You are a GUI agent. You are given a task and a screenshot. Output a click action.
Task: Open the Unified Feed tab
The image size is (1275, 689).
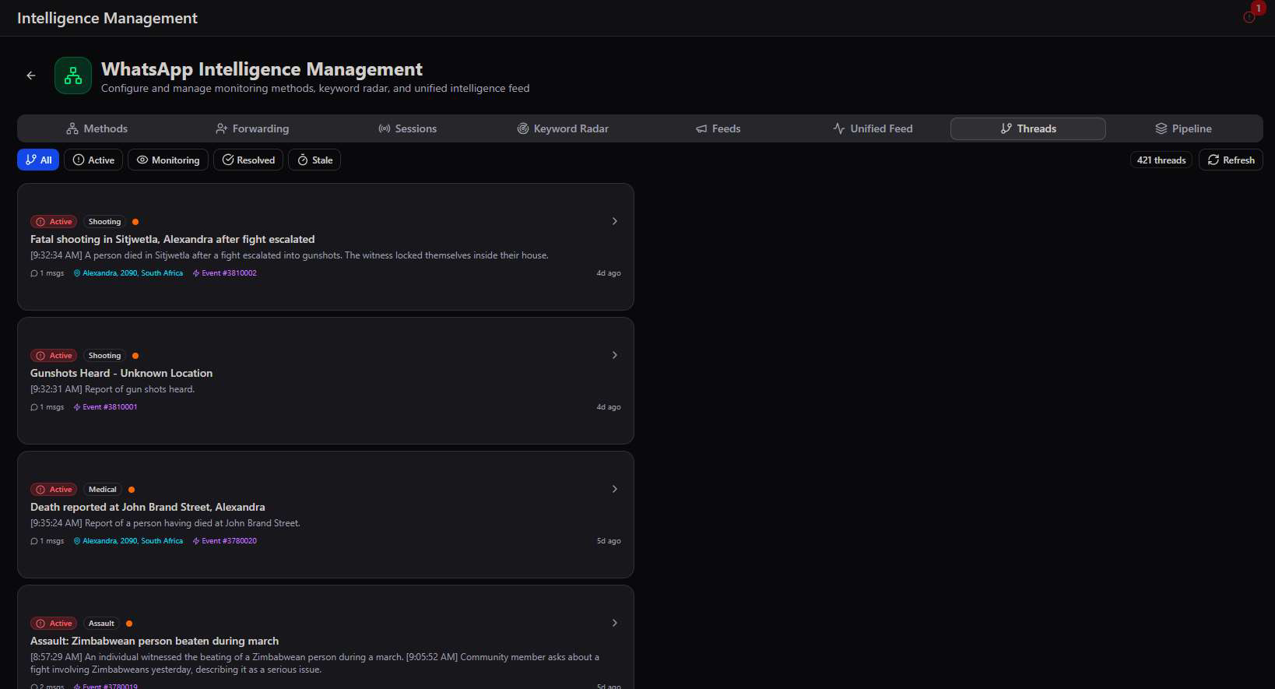pos(873,128)
